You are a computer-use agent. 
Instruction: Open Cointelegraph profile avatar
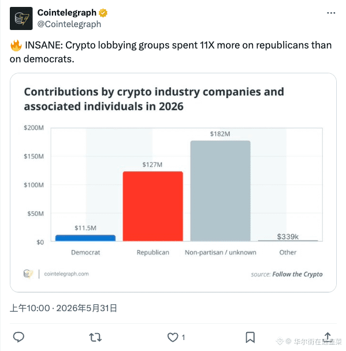(x=21, y=18)
